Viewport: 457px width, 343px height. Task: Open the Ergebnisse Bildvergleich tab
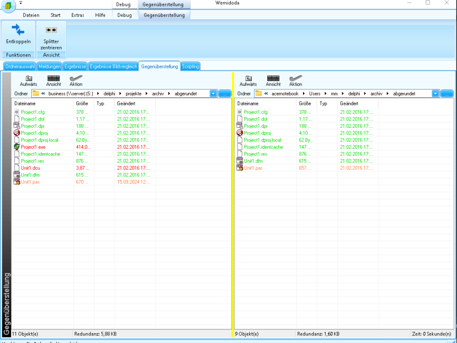(x=113, y=67)
